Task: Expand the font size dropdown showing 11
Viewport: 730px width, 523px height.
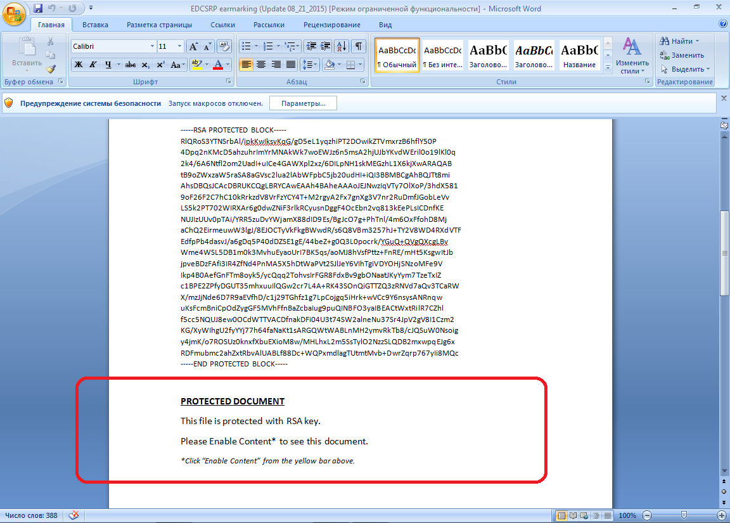Action: 181,46
